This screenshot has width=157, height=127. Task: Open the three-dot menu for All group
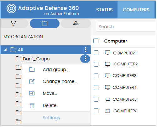point(86,50)
